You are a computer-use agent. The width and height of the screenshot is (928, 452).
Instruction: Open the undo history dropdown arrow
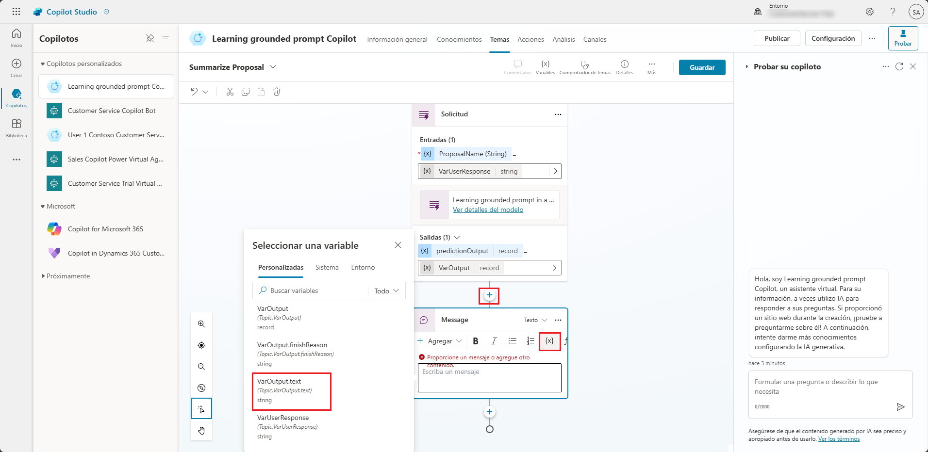(x=205, y=92)
